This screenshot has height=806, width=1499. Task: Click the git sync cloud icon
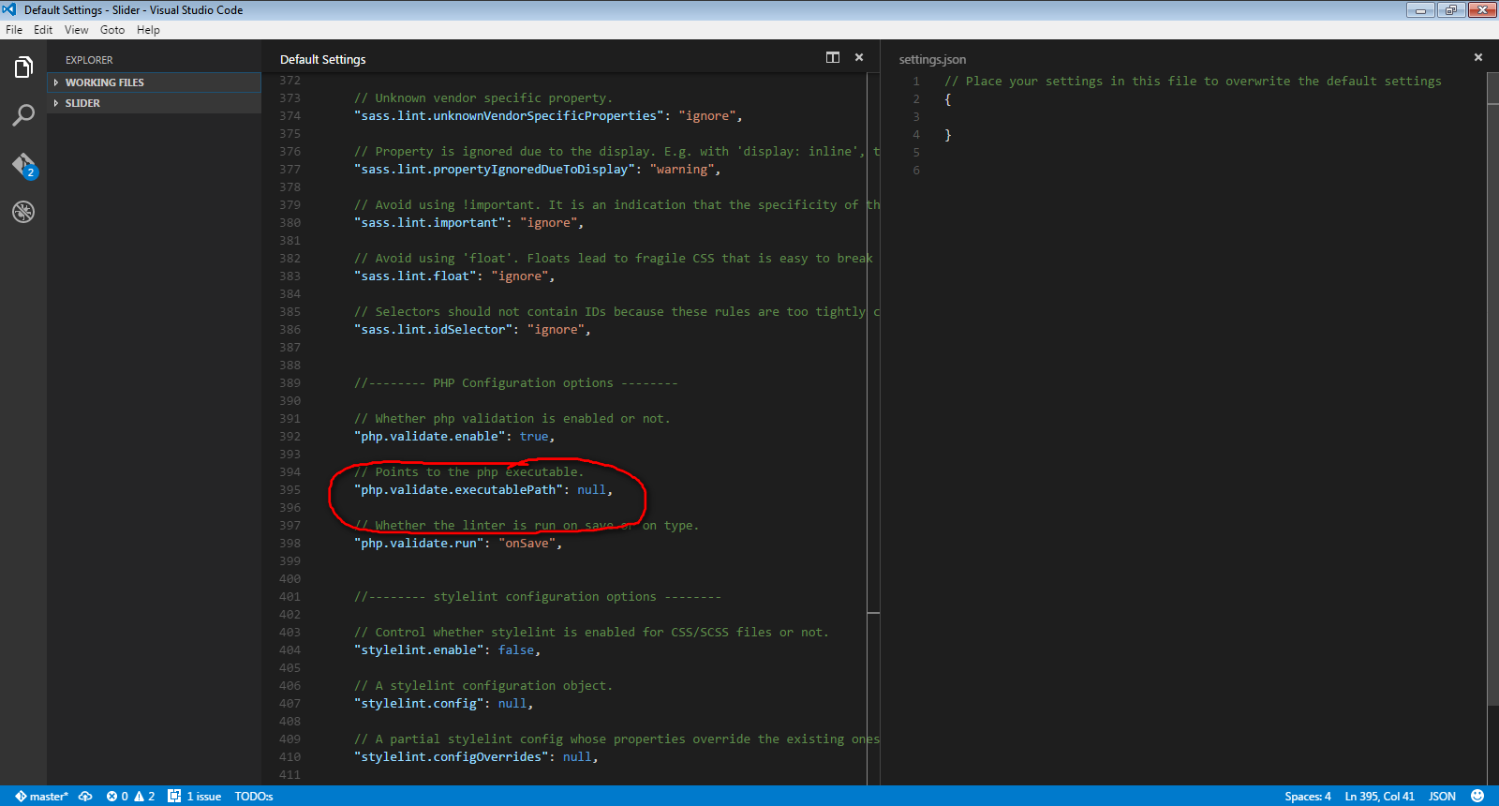[x=85, y=797]
